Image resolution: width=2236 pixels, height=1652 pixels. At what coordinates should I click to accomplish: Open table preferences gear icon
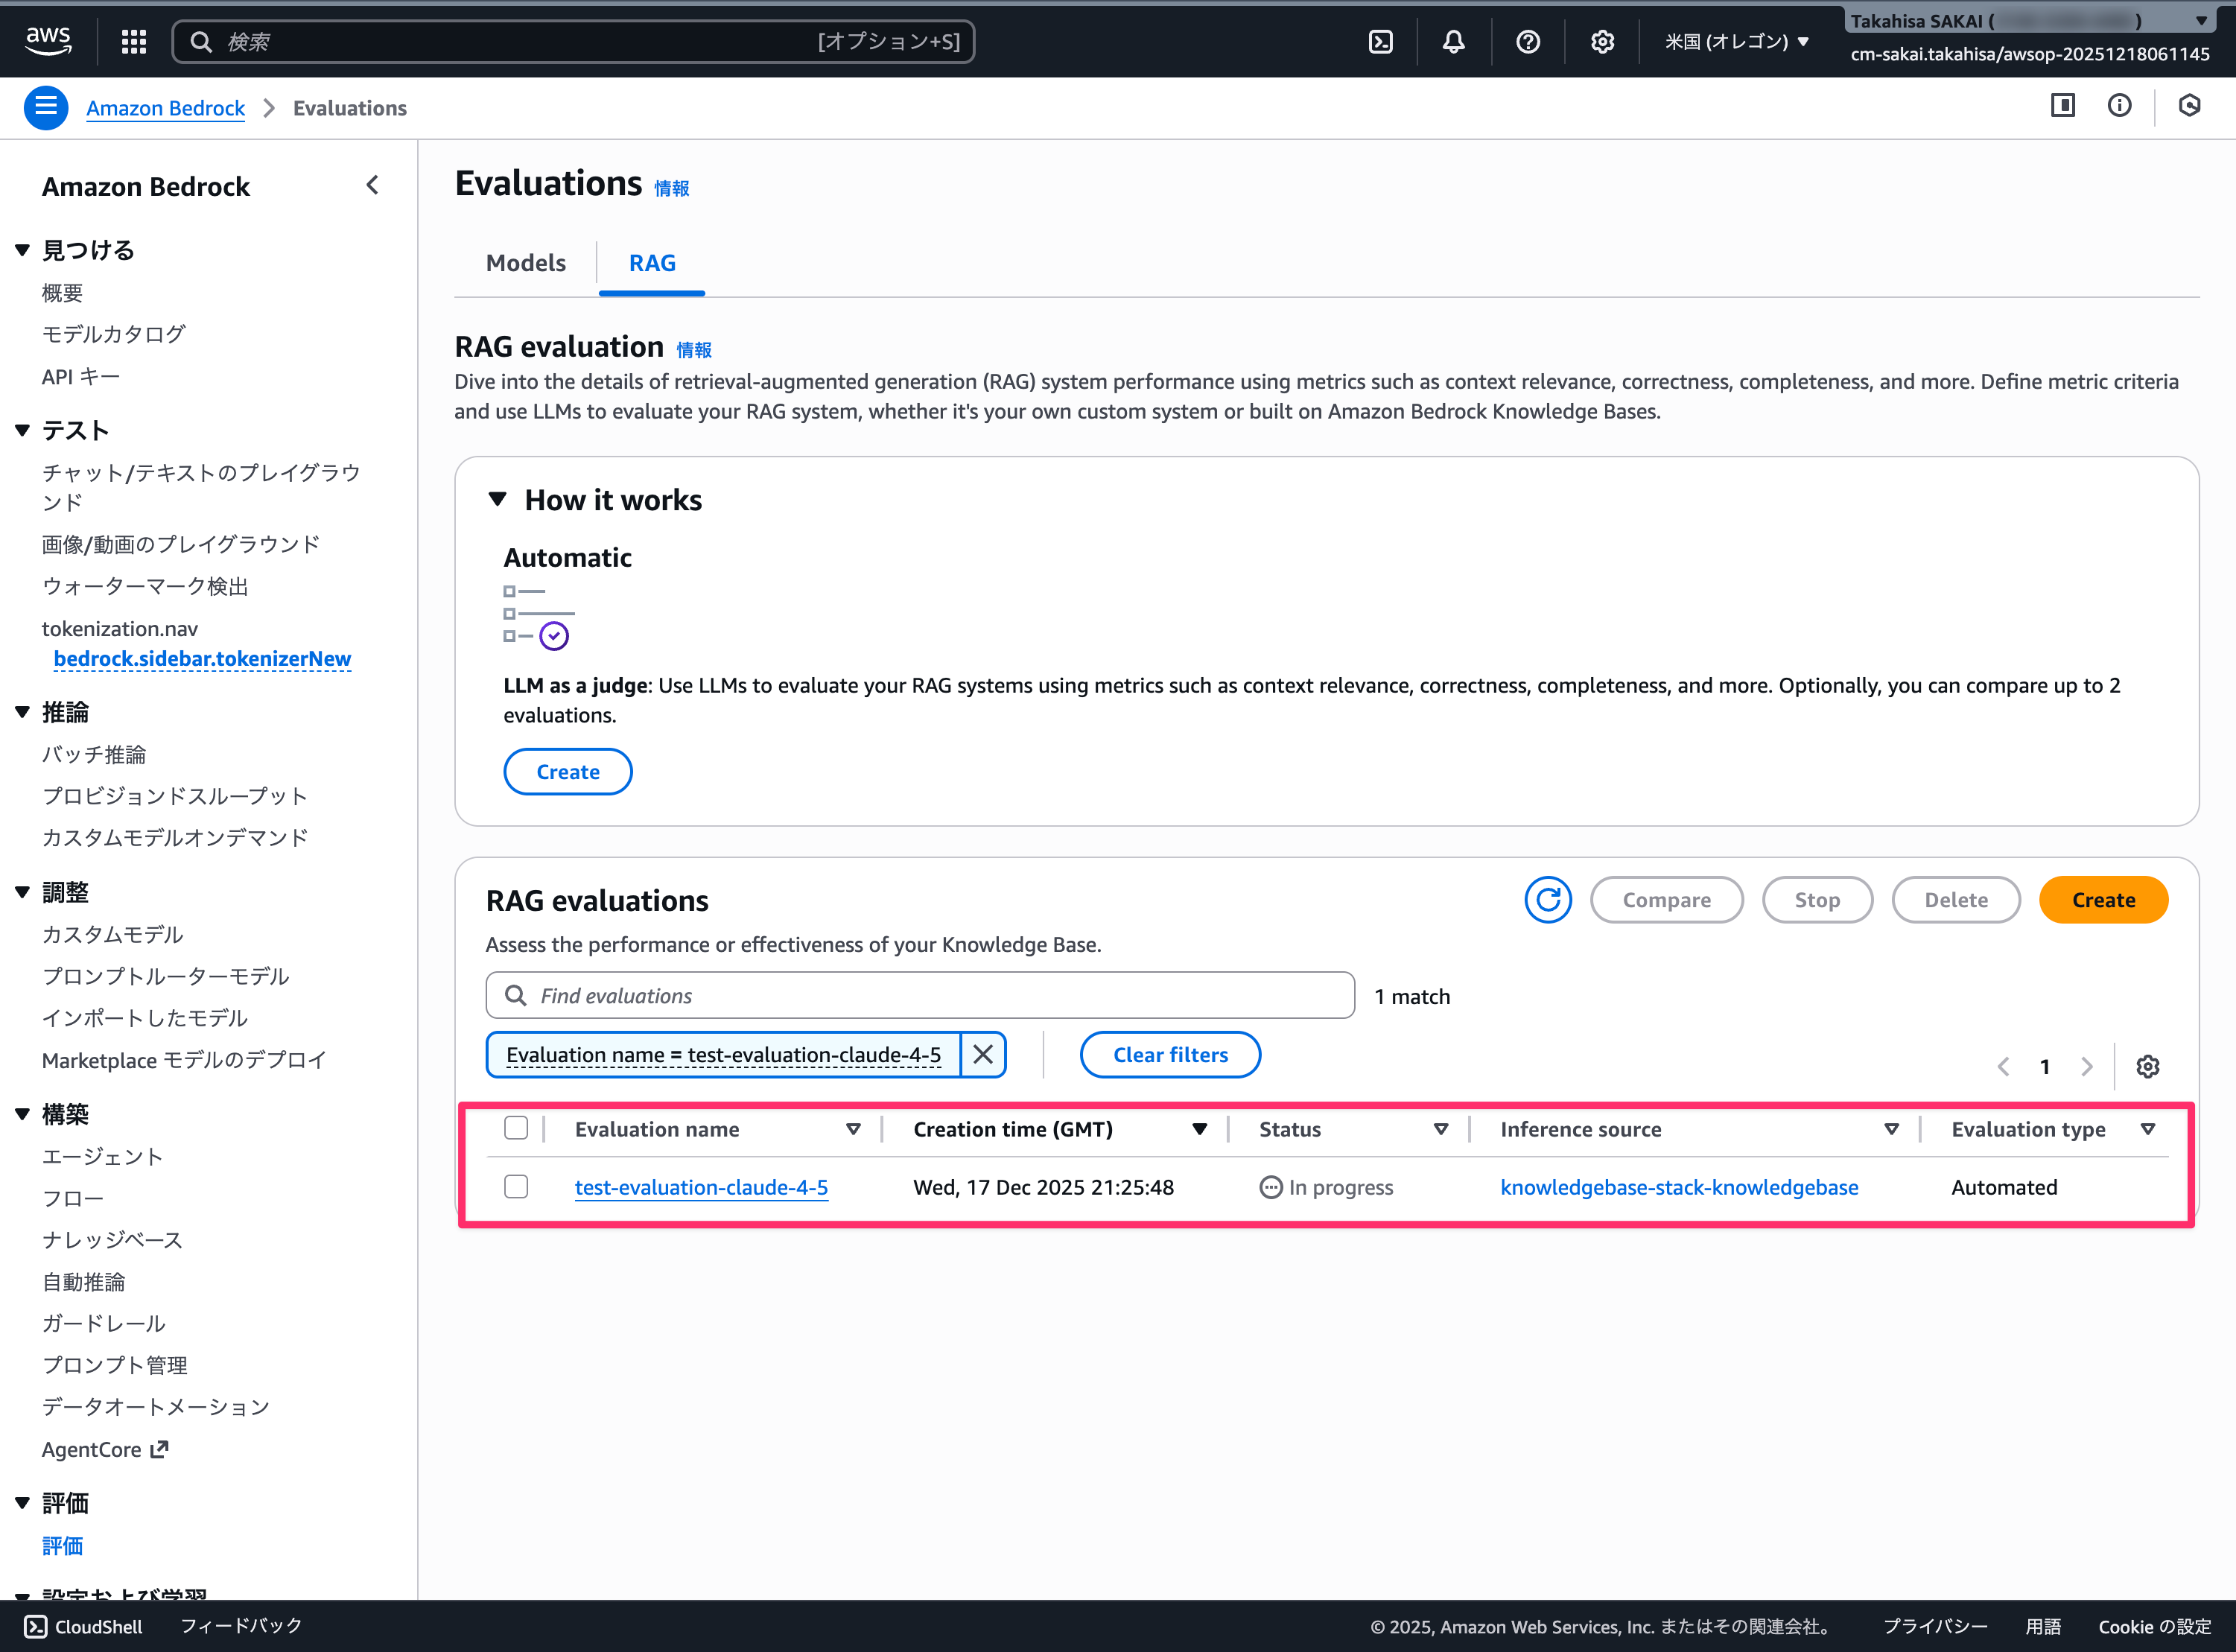[x=2147, y=1066]
